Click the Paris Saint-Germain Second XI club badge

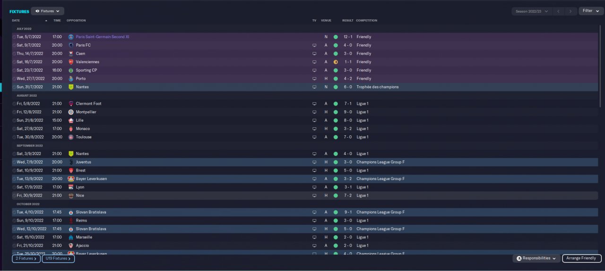pos(71,37)
